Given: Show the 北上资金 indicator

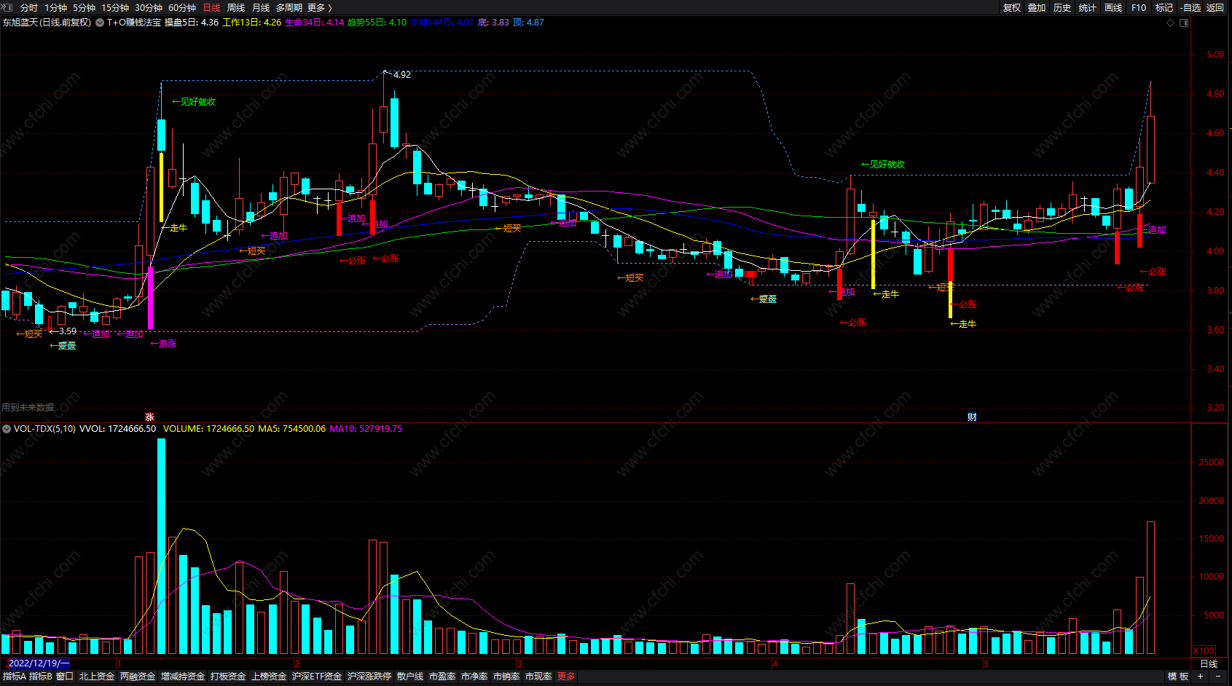Looking at the screenshot, I should (97, 677).
